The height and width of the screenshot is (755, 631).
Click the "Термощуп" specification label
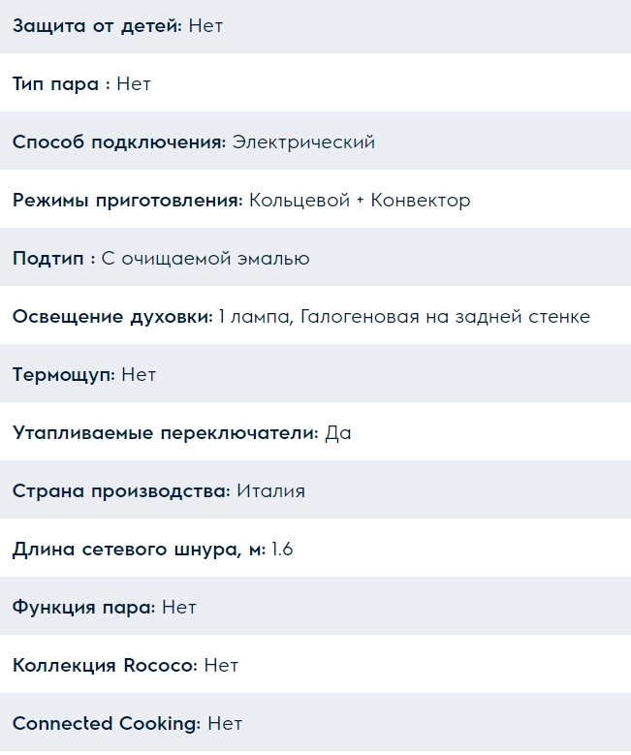63,375
